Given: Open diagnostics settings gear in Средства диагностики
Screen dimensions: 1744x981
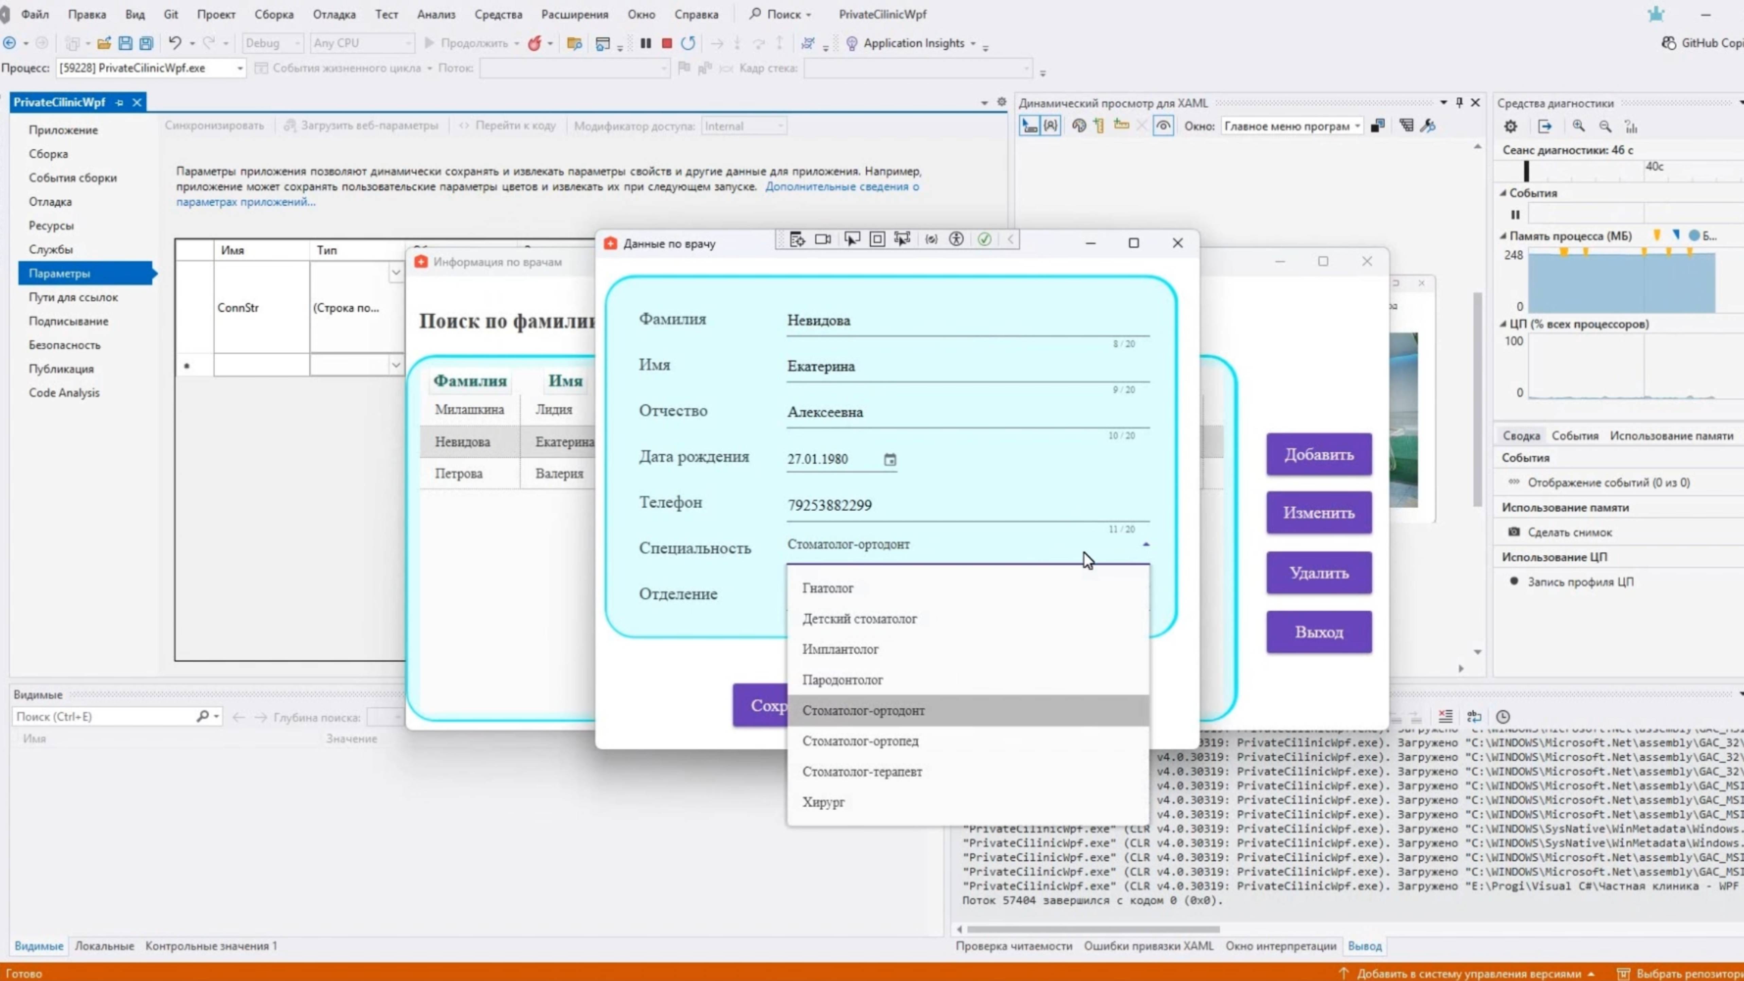Looking at the screenshot, I should pos(1510,127).
